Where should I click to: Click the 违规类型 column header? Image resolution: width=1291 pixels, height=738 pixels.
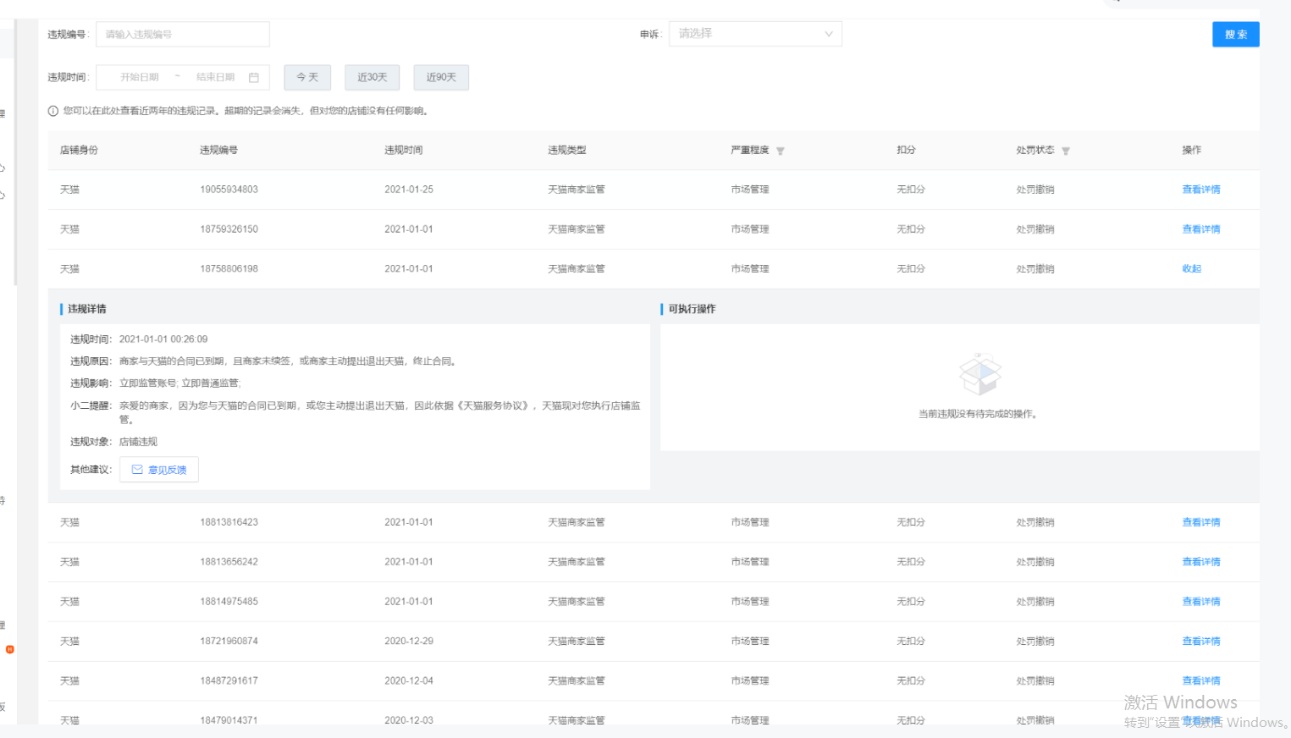[567, 150]
